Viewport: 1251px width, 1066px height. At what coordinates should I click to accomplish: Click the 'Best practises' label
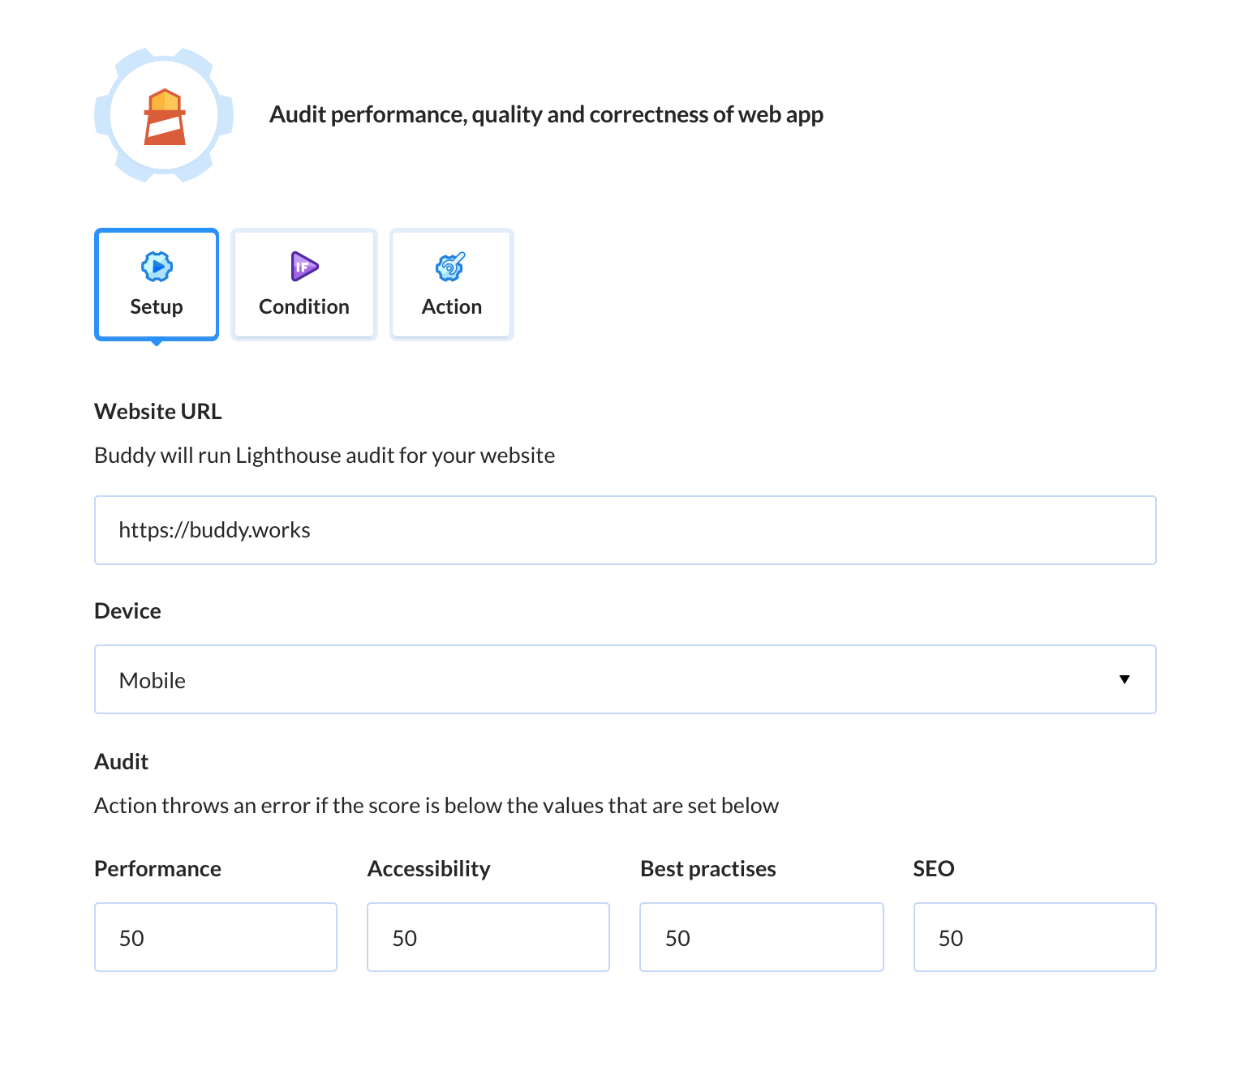[708, 869]
